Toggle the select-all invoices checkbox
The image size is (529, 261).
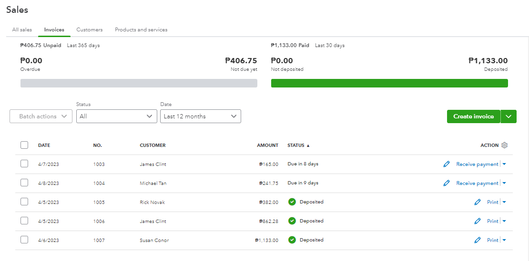click(x=24, y=145)
